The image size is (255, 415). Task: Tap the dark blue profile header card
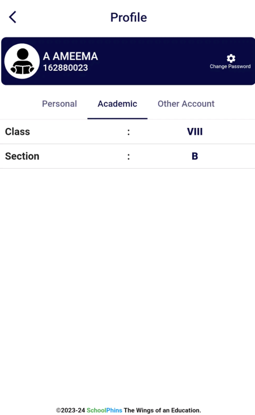128,61
